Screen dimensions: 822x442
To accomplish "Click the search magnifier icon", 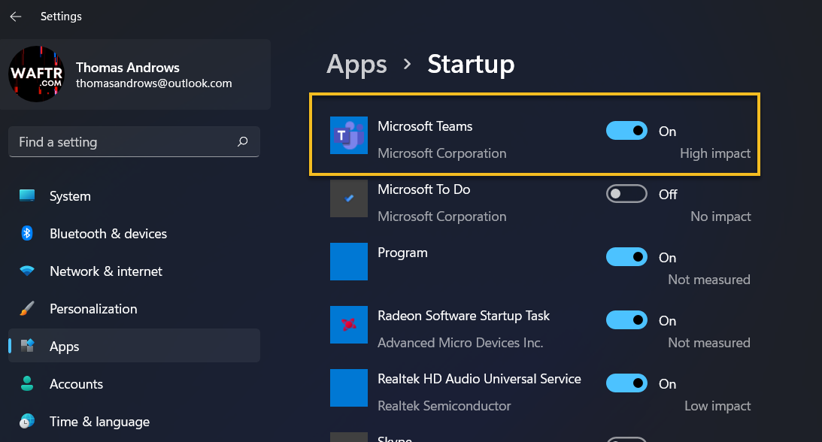I will [x=242, y=141].
